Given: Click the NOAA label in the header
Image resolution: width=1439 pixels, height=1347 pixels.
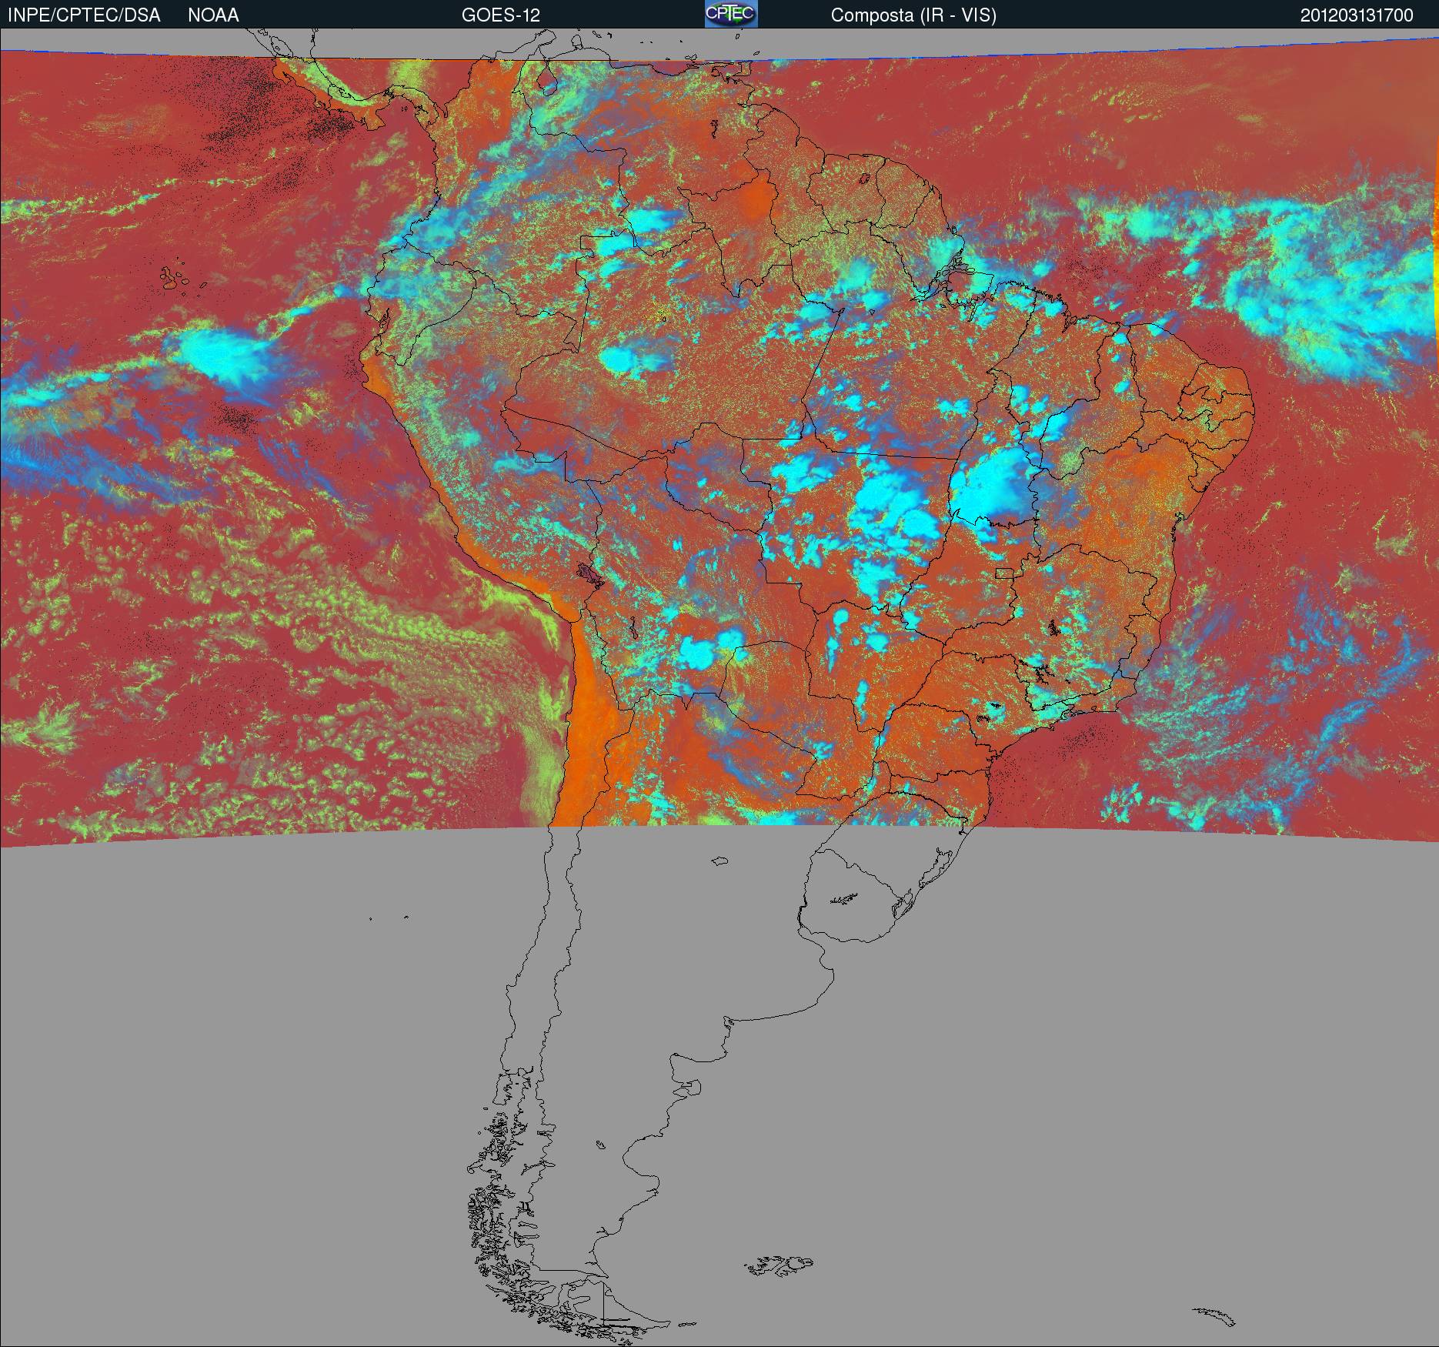Looking at the screenshot, I should [213, 15].
